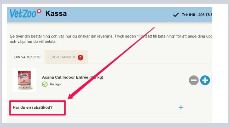Click the VetZoo logo
230x127 pixels.
pyautogui.click(x=25, y=14)
